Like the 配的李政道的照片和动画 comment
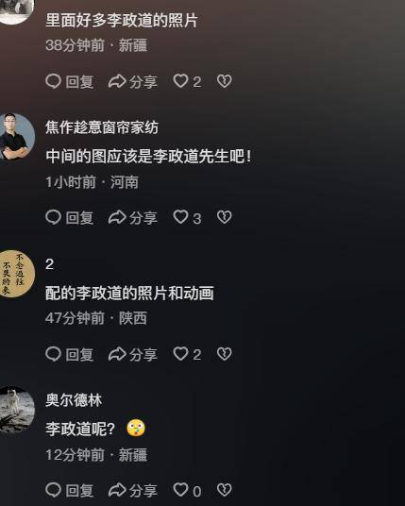 [187, 354]
